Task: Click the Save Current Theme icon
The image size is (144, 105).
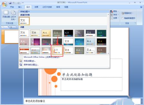Action: click(21, 65)
